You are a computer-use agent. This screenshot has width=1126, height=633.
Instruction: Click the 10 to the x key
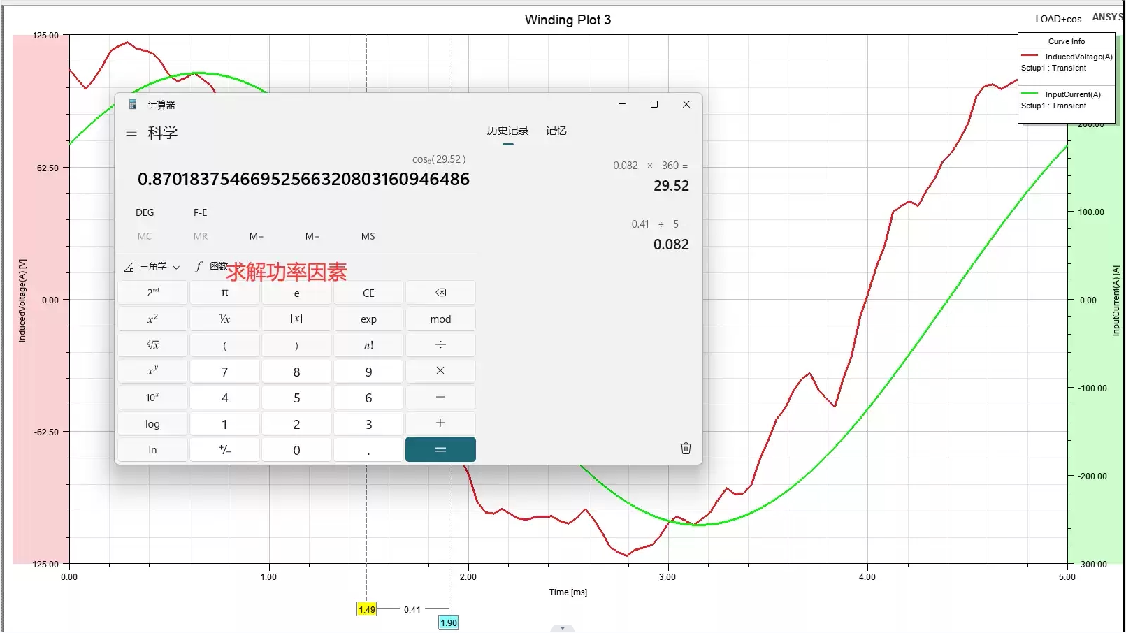click(x=152, y=397)
